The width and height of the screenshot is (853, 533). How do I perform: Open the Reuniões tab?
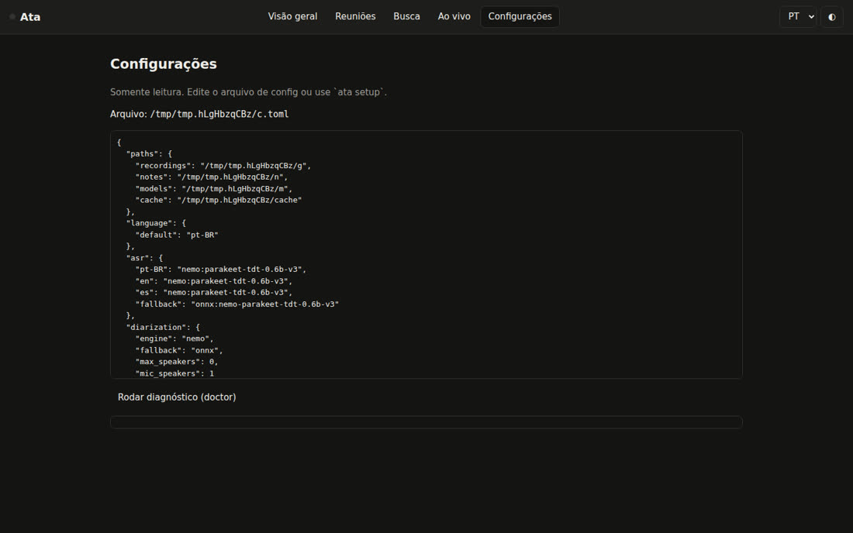coord(355,16)
